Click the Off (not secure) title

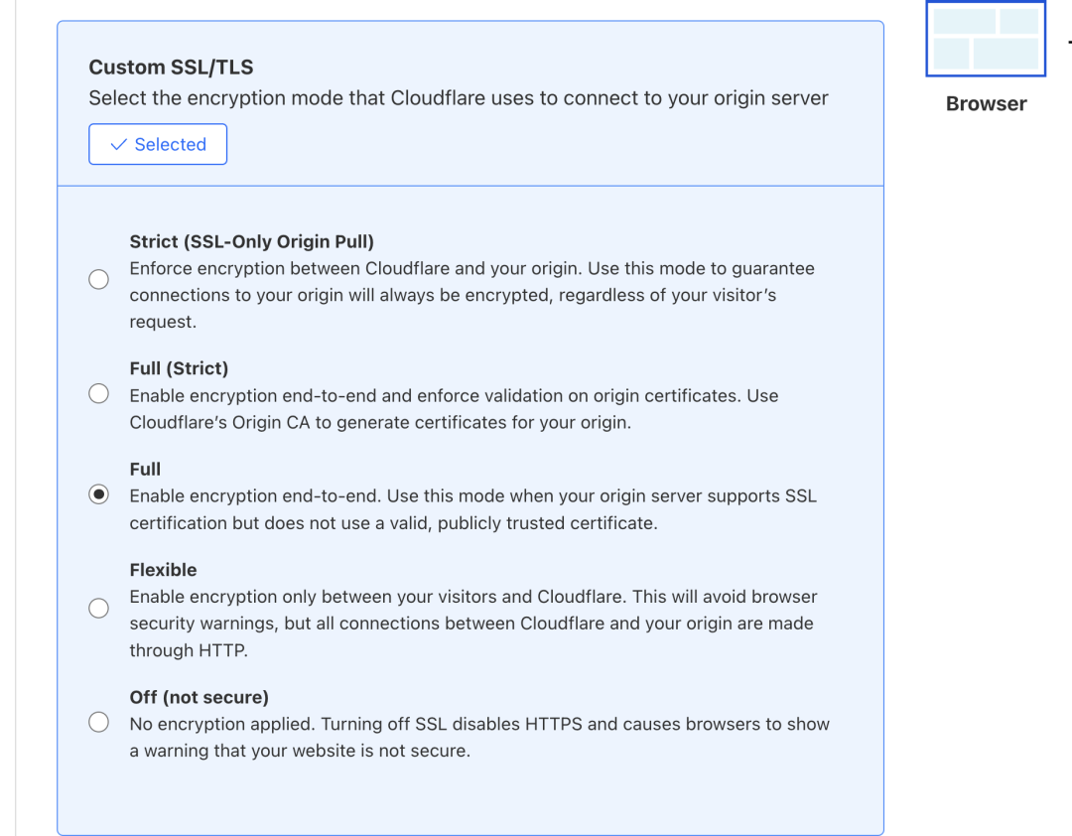click(199, 697)
